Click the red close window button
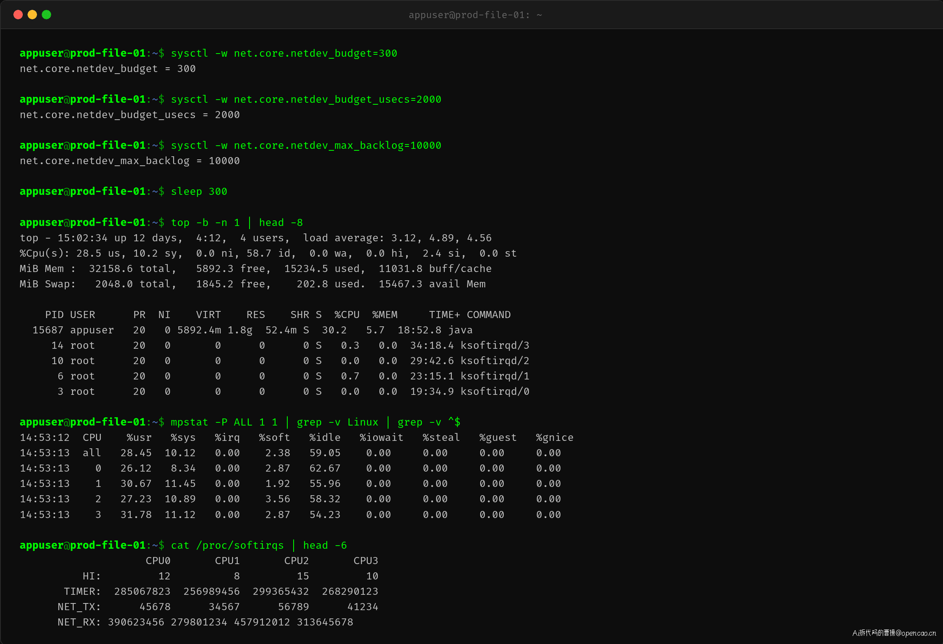Screen dimensions: 943x644 click(18, 15)
